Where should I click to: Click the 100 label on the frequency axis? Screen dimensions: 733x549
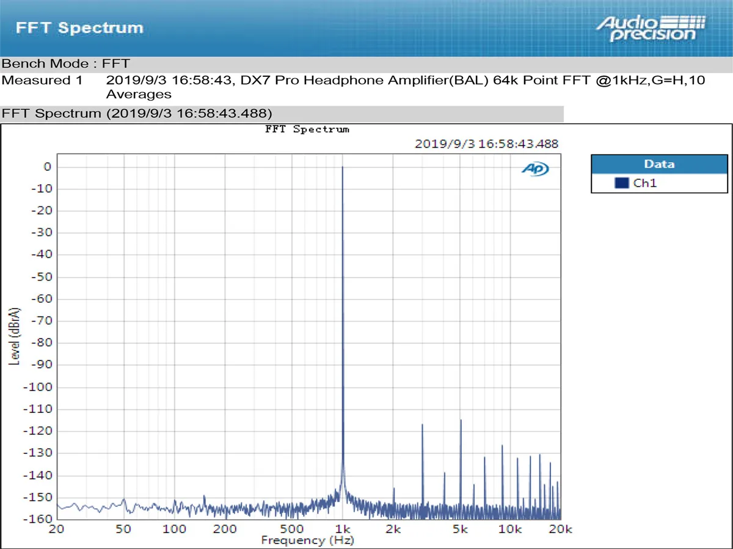[175, 529]
